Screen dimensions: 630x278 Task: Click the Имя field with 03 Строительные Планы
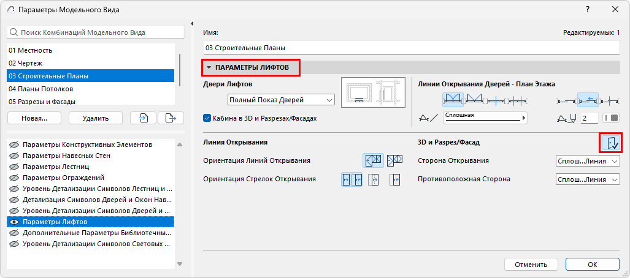412,48
